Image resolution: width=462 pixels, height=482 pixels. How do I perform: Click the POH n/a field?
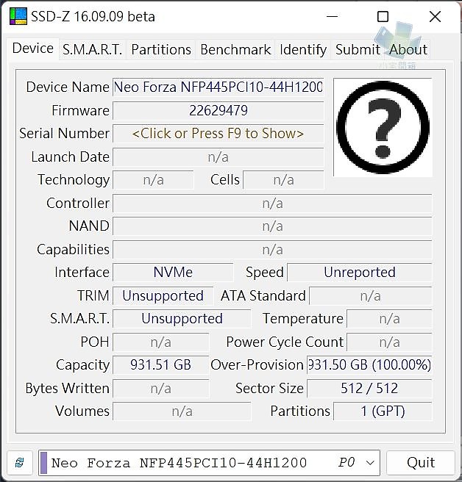160,342
